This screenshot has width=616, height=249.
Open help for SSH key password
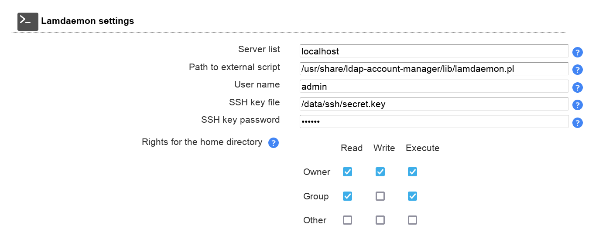577,123
